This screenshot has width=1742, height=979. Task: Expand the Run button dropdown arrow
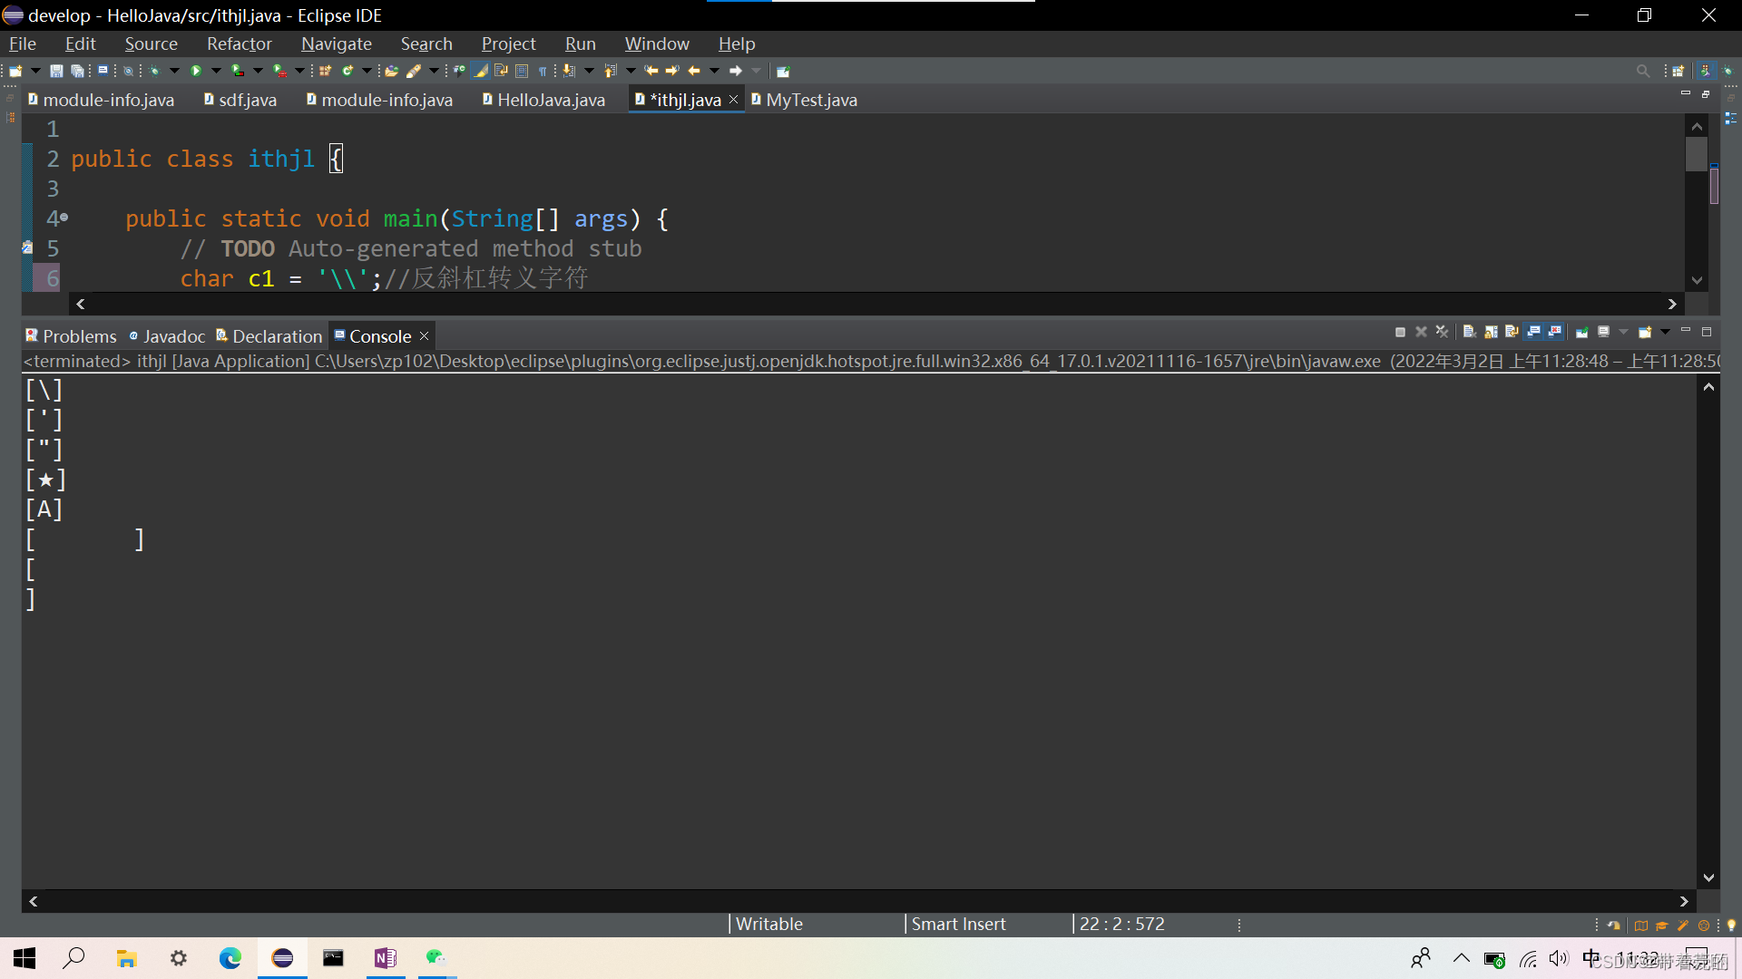click(216, 71)
